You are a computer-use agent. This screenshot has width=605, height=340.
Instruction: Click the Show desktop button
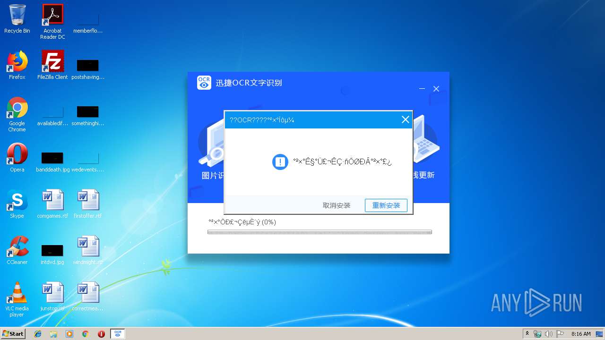click(600, 334)
